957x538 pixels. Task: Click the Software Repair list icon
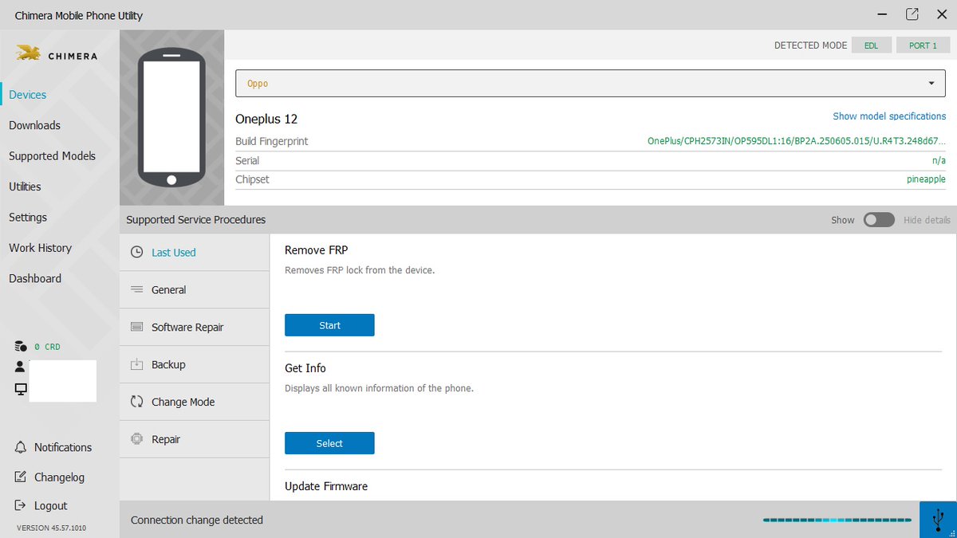point(136,327)
